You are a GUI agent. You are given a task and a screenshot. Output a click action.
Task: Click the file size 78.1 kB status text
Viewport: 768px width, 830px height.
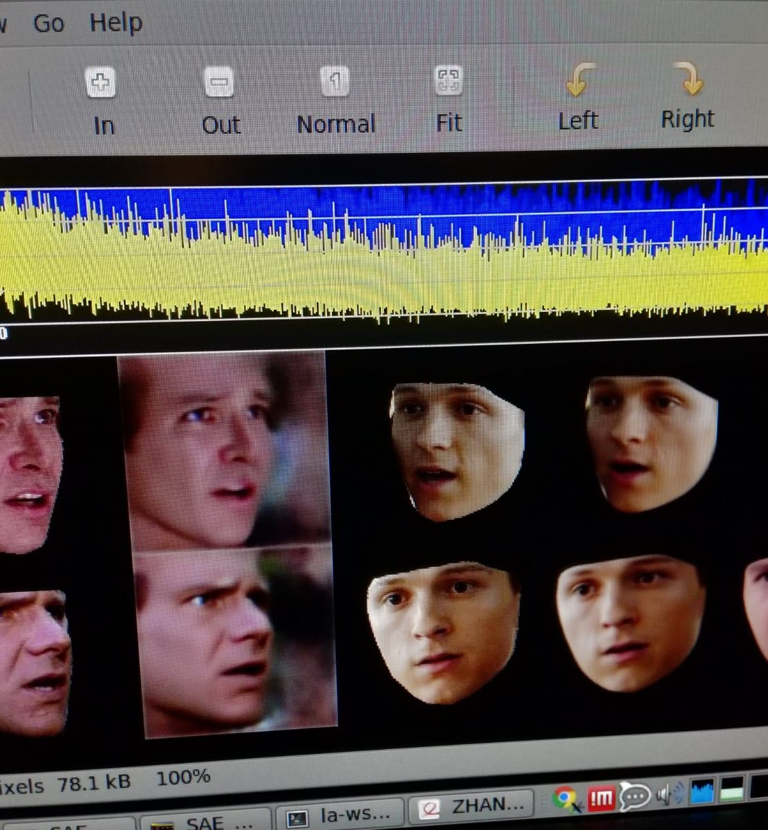tap(93, 783)
